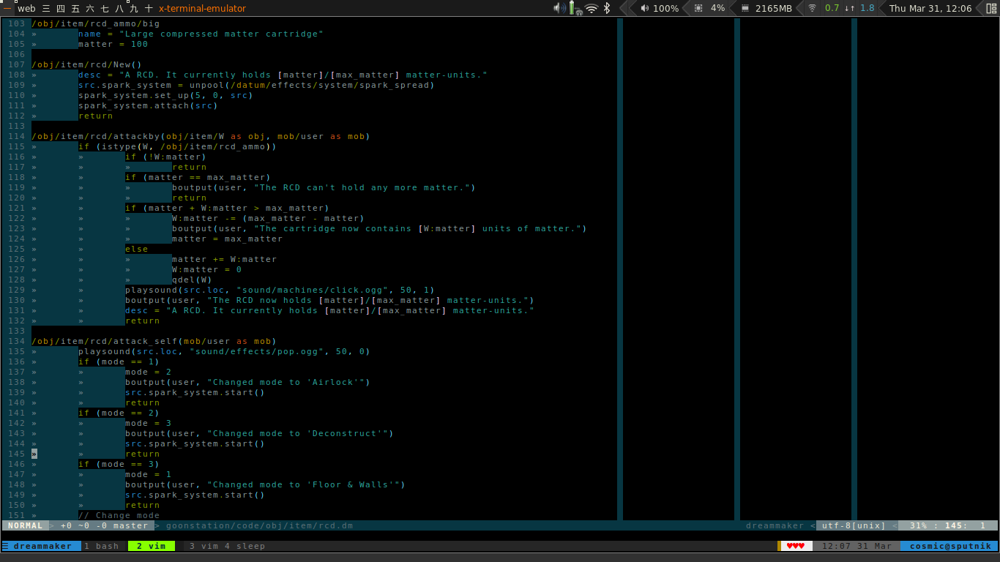Open the volume tray icon
Screen dimensions: 1000x562
coord(559,8)
